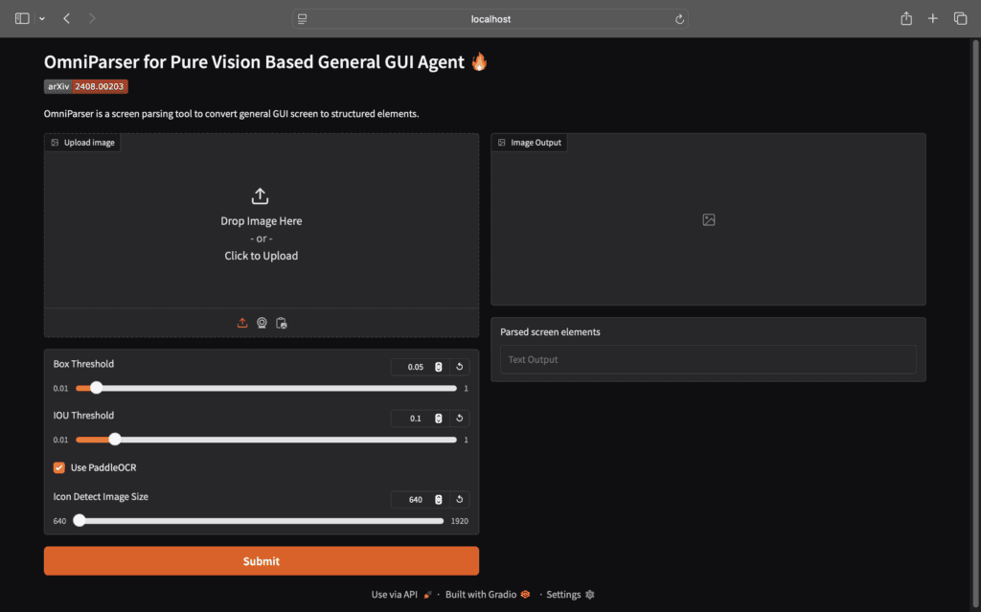Screen dimensions: 981x612
Task: Open a new tab with the plus icon
Action: [x=933, y=19]
